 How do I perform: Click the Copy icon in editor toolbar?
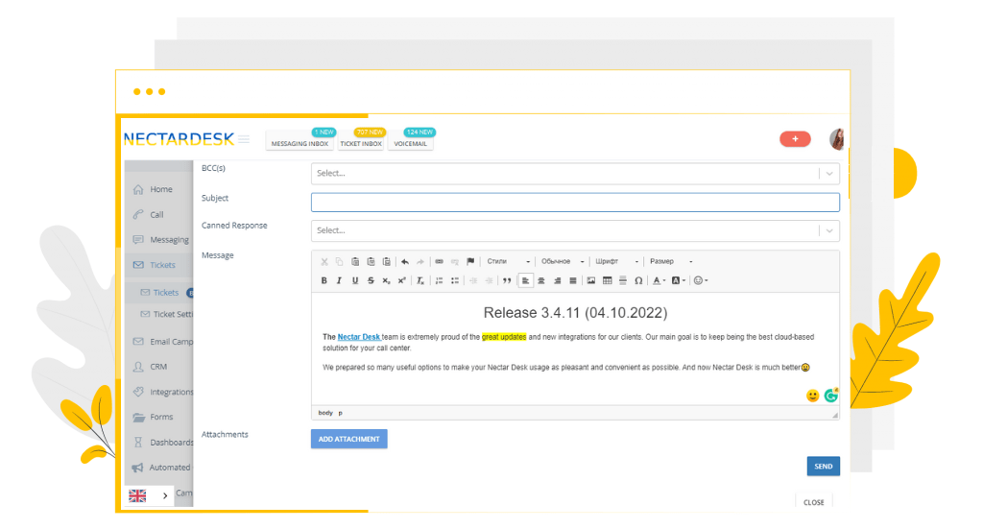[x=339, y=261]
